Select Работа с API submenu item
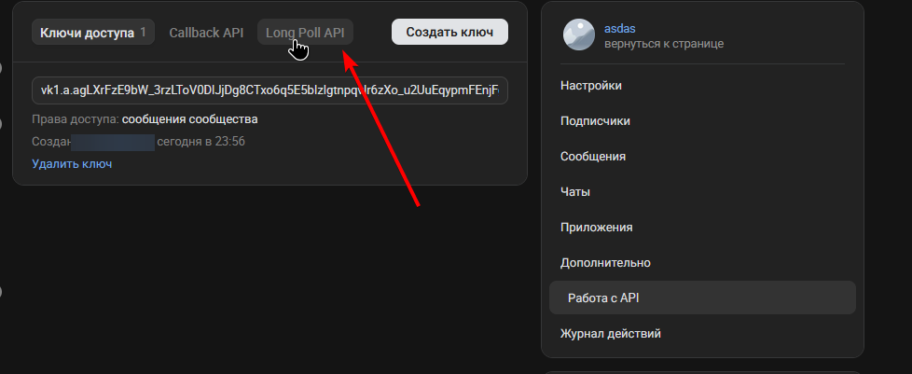This screenshot has width=912, height=374. [x=603, y=298]
